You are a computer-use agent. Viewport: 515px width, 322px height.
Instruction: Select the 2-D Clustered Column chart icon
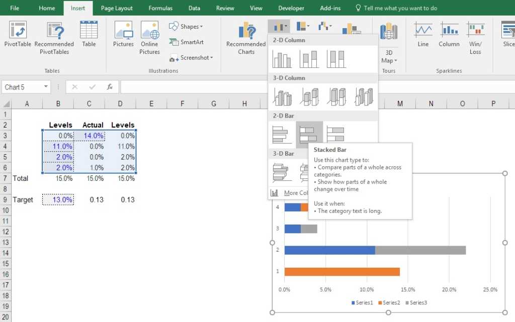[x=282, y=59]
